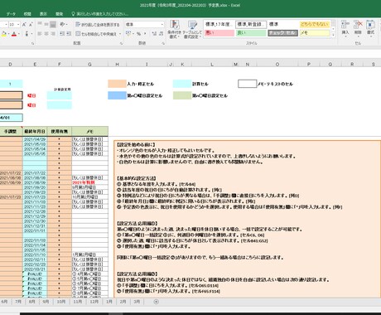Viewport: 381px width, 315px height.
Task: Align text right in cell
Action: [x=53, y=34]
